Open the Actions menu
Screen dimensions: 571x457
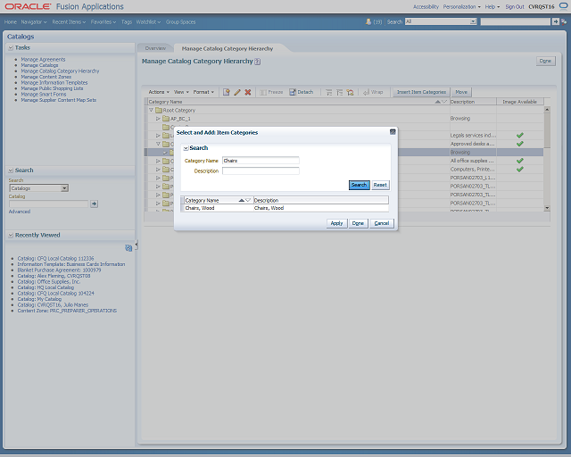(x=159, y=92)
